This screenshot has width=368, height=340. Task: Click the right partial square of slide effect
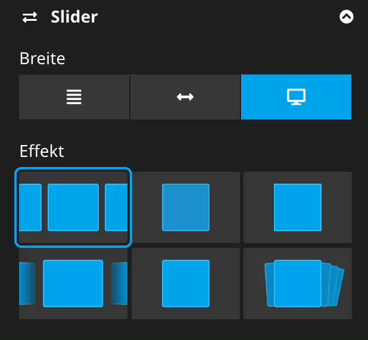(116, 207)
